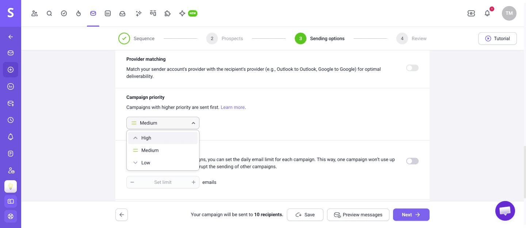526x228 pixels.
Task: Open the integrations puzzle icon
Action: click(168, 13)
